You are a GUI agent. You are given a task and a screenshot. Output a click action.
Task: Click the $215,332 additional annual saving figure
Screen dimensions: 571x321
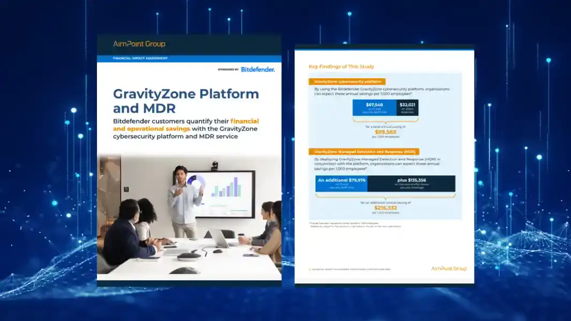pos(385,208)
